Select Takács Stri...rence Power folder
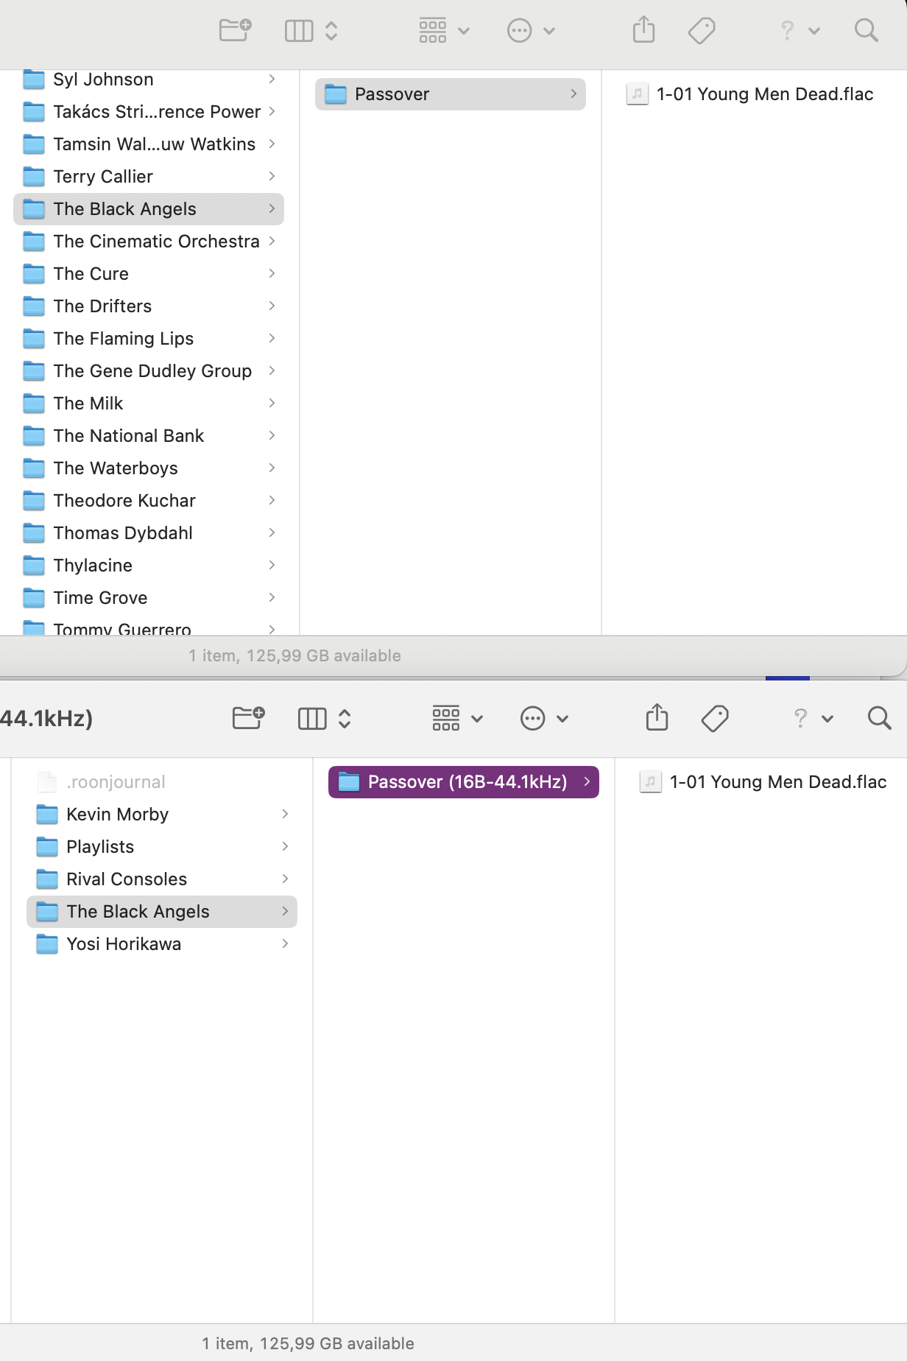This screenshot has height=1361, width=907. (149, 112)
